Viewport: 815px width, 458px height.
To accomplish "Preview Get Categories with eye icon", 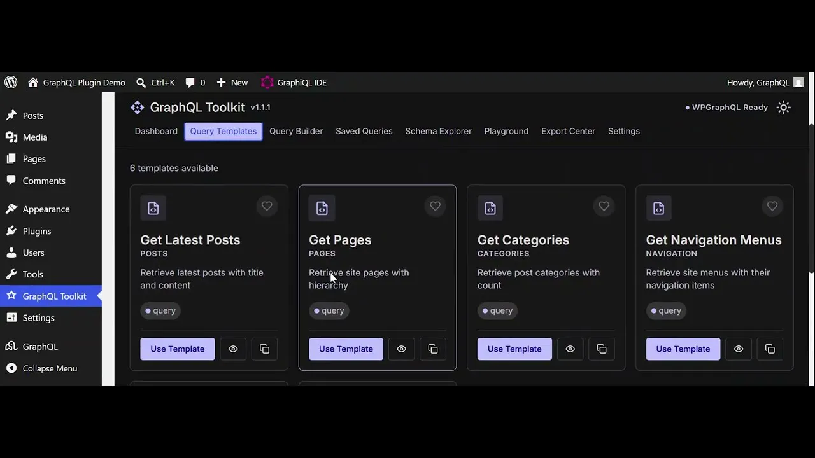I will tap(570, 349).
